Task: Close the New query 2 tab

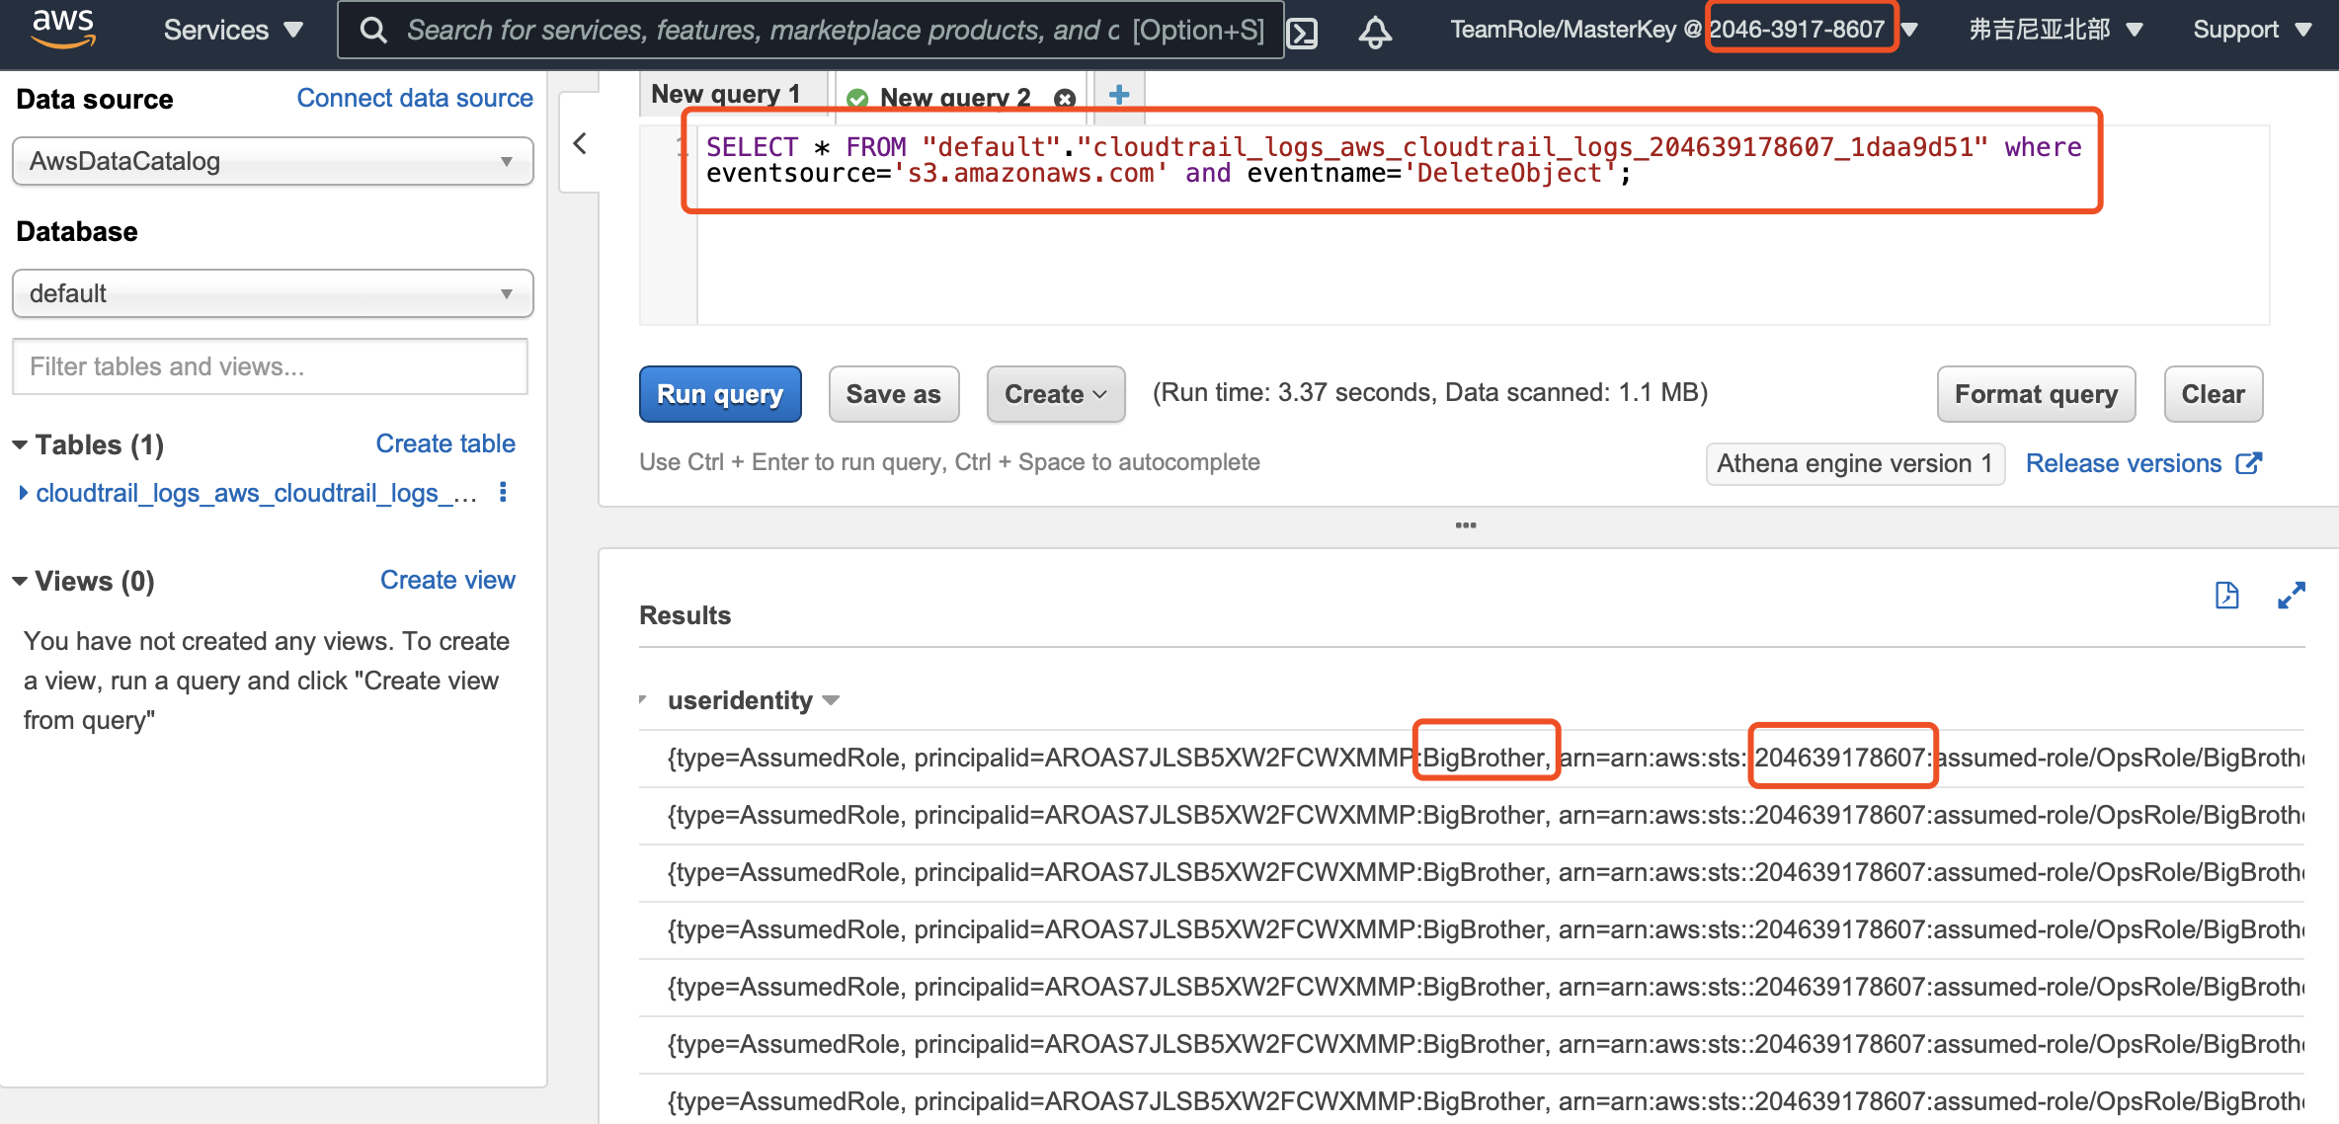Action: 1064,98
